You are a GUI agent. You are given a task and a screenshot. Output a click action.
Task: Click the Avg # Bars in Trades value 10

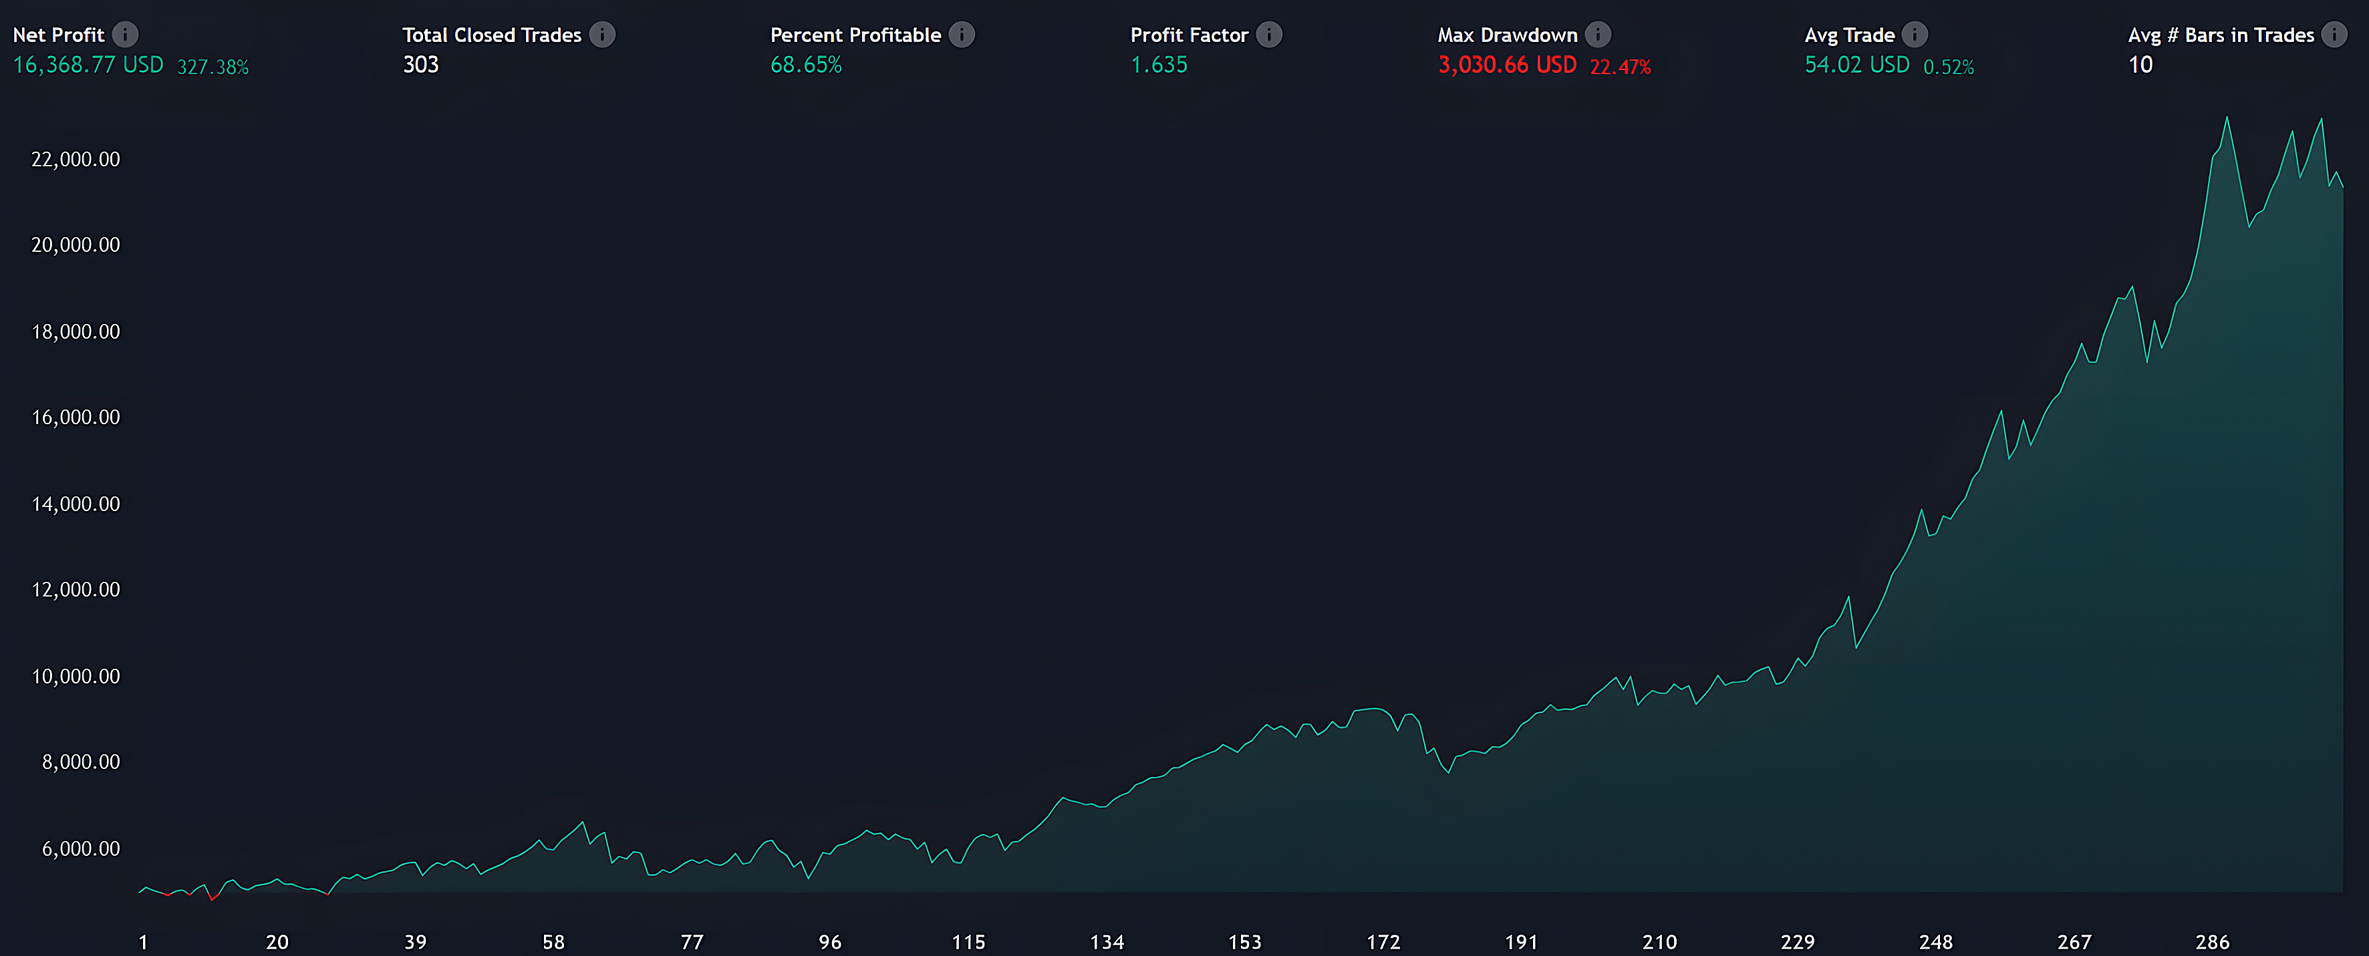click(2141, 65)
